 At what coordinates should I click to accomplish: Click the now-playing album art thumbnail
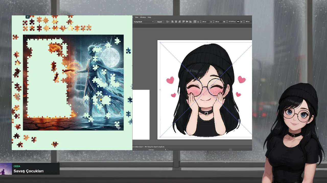pos(6,169)
